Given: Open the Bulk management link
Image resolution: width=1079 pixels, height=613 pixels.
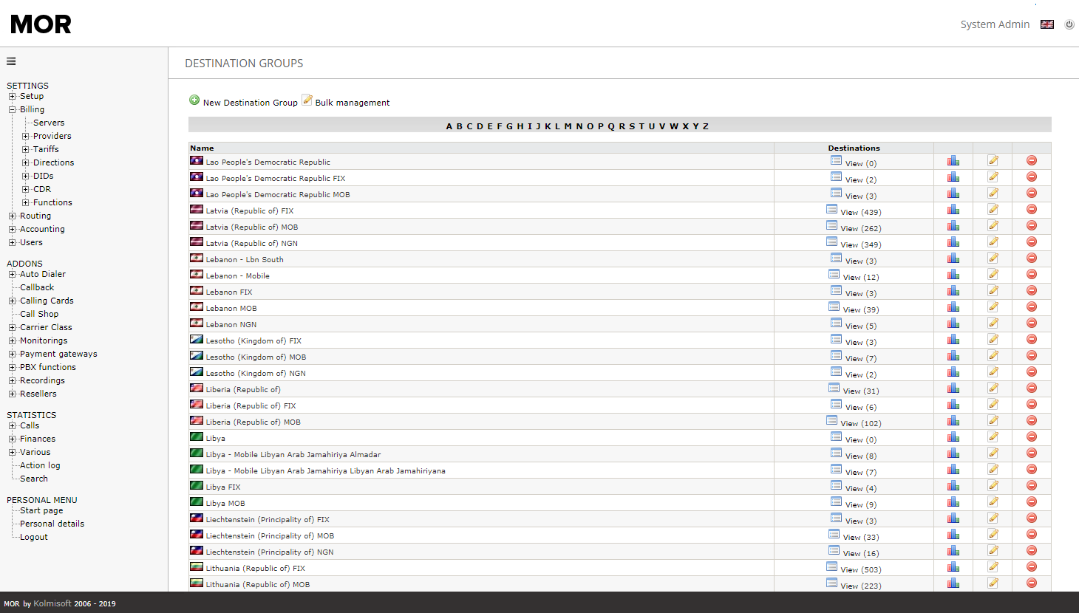Looking at the screenshot, I should [x=352, y=103].
